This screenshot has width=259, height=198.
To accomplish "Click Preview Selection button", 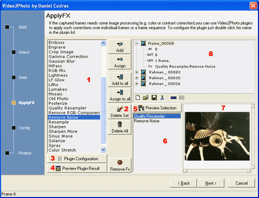I will coord(157,108).
